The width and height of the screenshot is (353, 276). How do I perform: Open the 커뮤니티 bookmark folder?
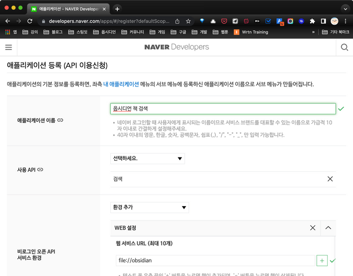[132, 32]
